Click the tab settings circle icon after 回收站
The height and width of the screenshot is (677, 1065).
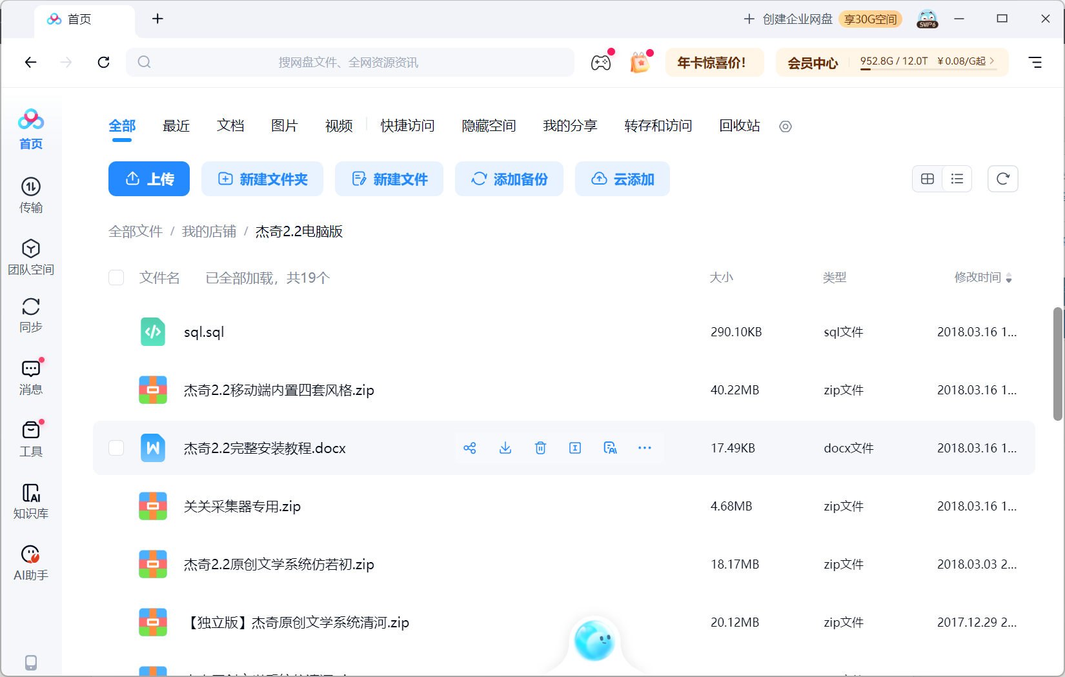786,126
